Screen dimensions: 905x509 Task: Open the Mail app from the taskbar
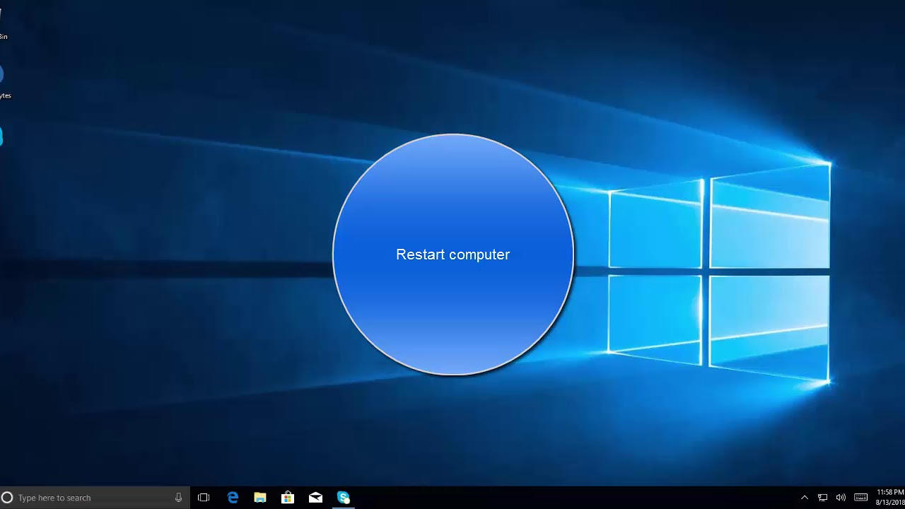point(315,498)
